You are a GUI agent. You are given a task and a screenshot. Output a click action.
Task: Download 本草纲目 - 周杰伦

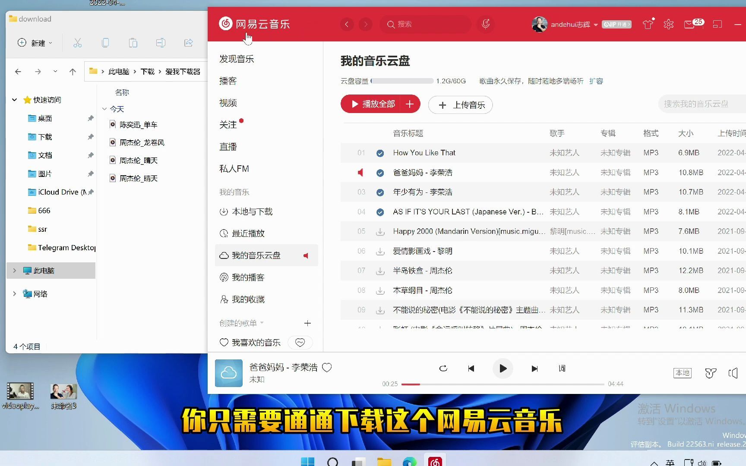pyautogui.click(x=380, y=291)
